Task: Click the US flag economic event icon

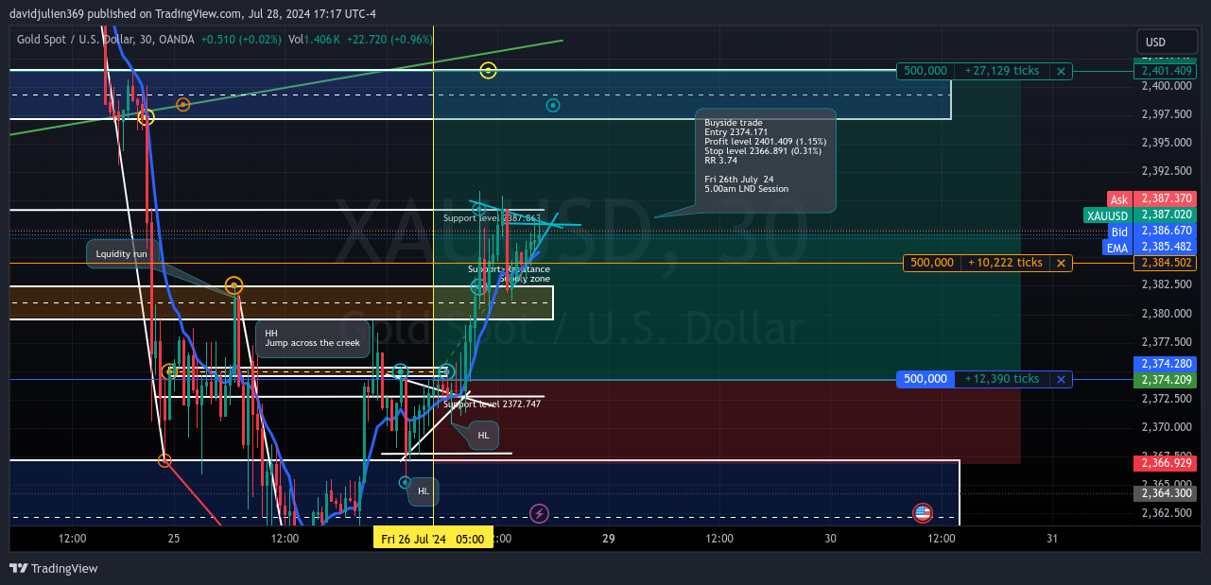Action: click(923, 513)
